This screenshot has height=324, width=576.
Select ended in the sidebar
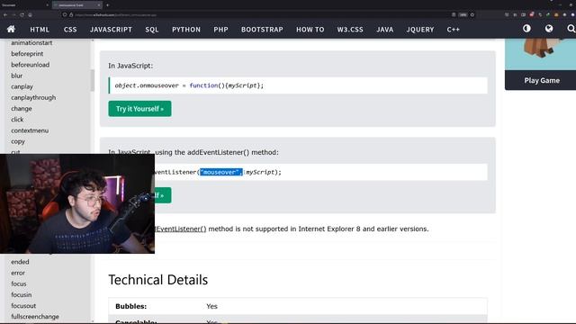coord(20,262)
